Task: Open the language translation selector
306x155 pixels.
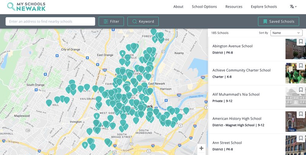Action: point(294,6)
